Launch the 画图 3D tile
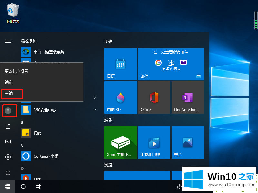The height and width of the screenshot is (193, 258). [x=120, y=97]
